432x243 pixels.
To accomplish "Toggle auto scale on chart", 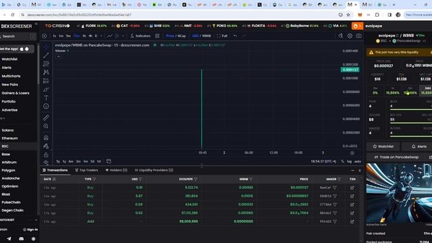I will [x=357, y=161].
